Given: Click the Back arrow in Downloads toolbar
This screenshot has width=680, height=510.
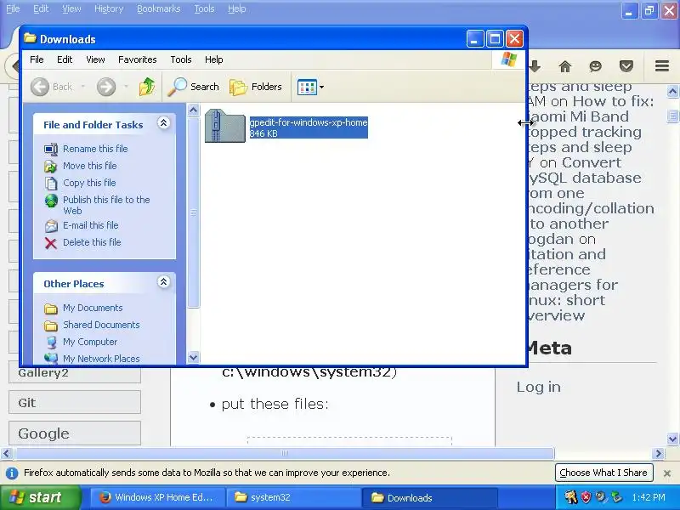Looking at the screenshot, I should click(x=40, y=87).
